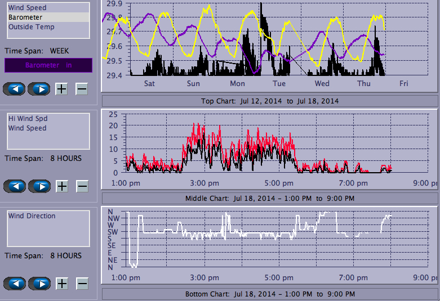
Task: Click the Top Chart date range bar
Action: click(x=270, y=101)
